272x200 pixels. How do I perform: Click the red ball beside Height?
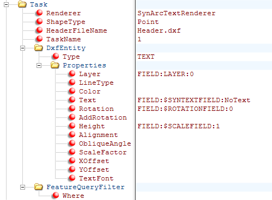tap(72, 126)
